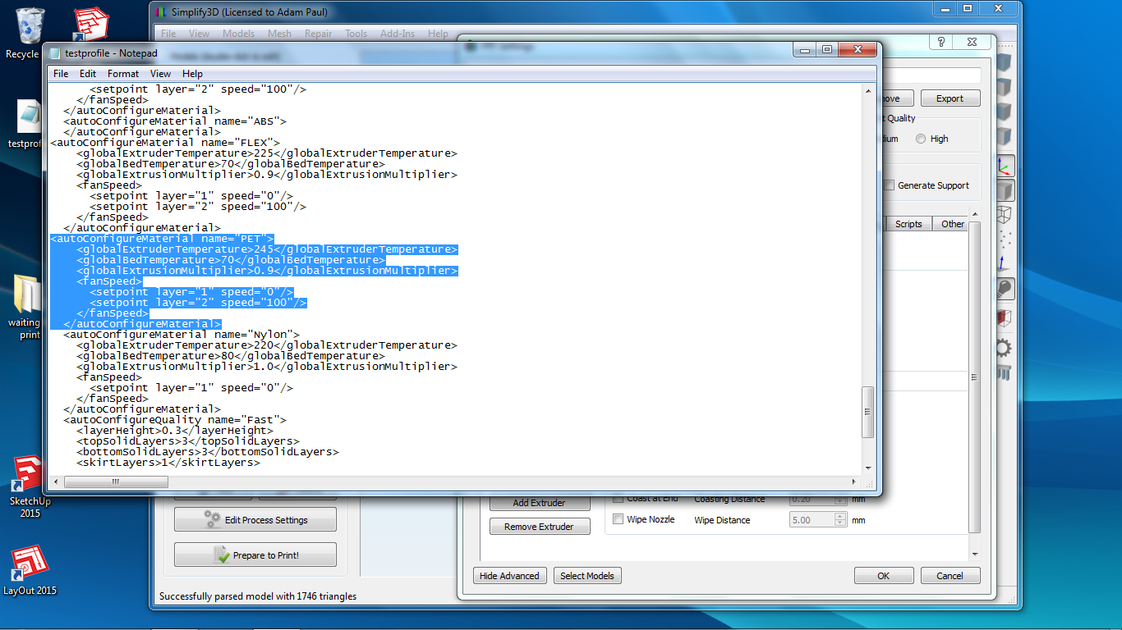Toggle surface normals display in Simplify3D
This screenshot has width=1122, height=630.
click(x=1004, y=263)
